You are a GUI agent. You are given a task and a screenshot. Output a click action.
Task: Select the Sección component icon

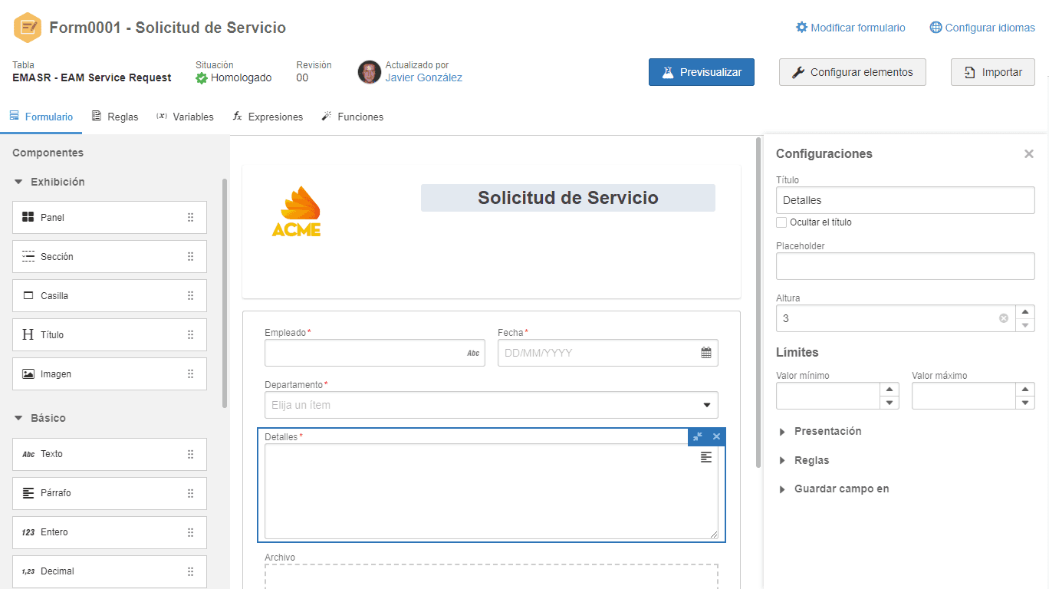[x=28, y=256]
